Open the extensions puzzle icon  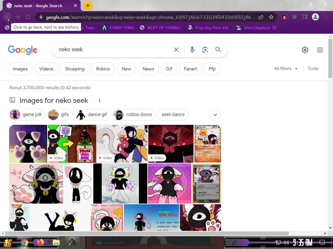coord(295,17)
